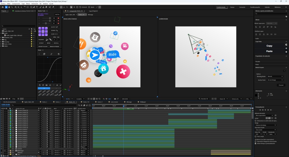Image resolution: width=289 pixels, height=157 pixels.
Task: Open Blending Mode Normal dropdown
Action: point(275,76)
